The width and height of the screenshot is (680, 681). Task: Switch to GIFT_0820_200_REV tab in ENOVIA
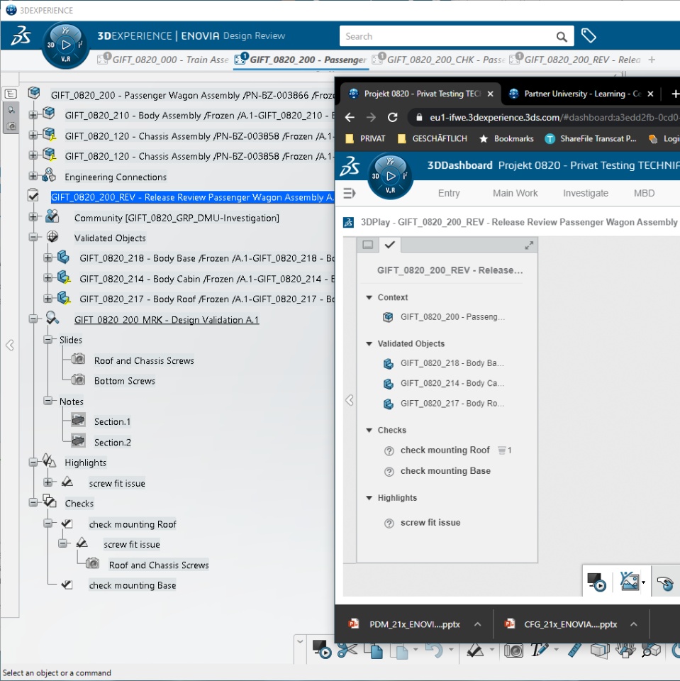576,60
